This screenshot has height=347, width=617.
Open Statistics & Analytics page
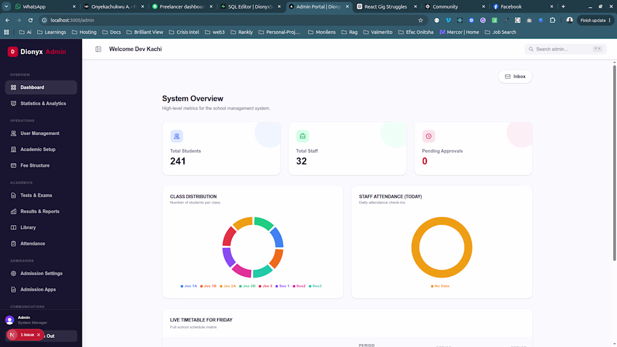tap(41, 104)
